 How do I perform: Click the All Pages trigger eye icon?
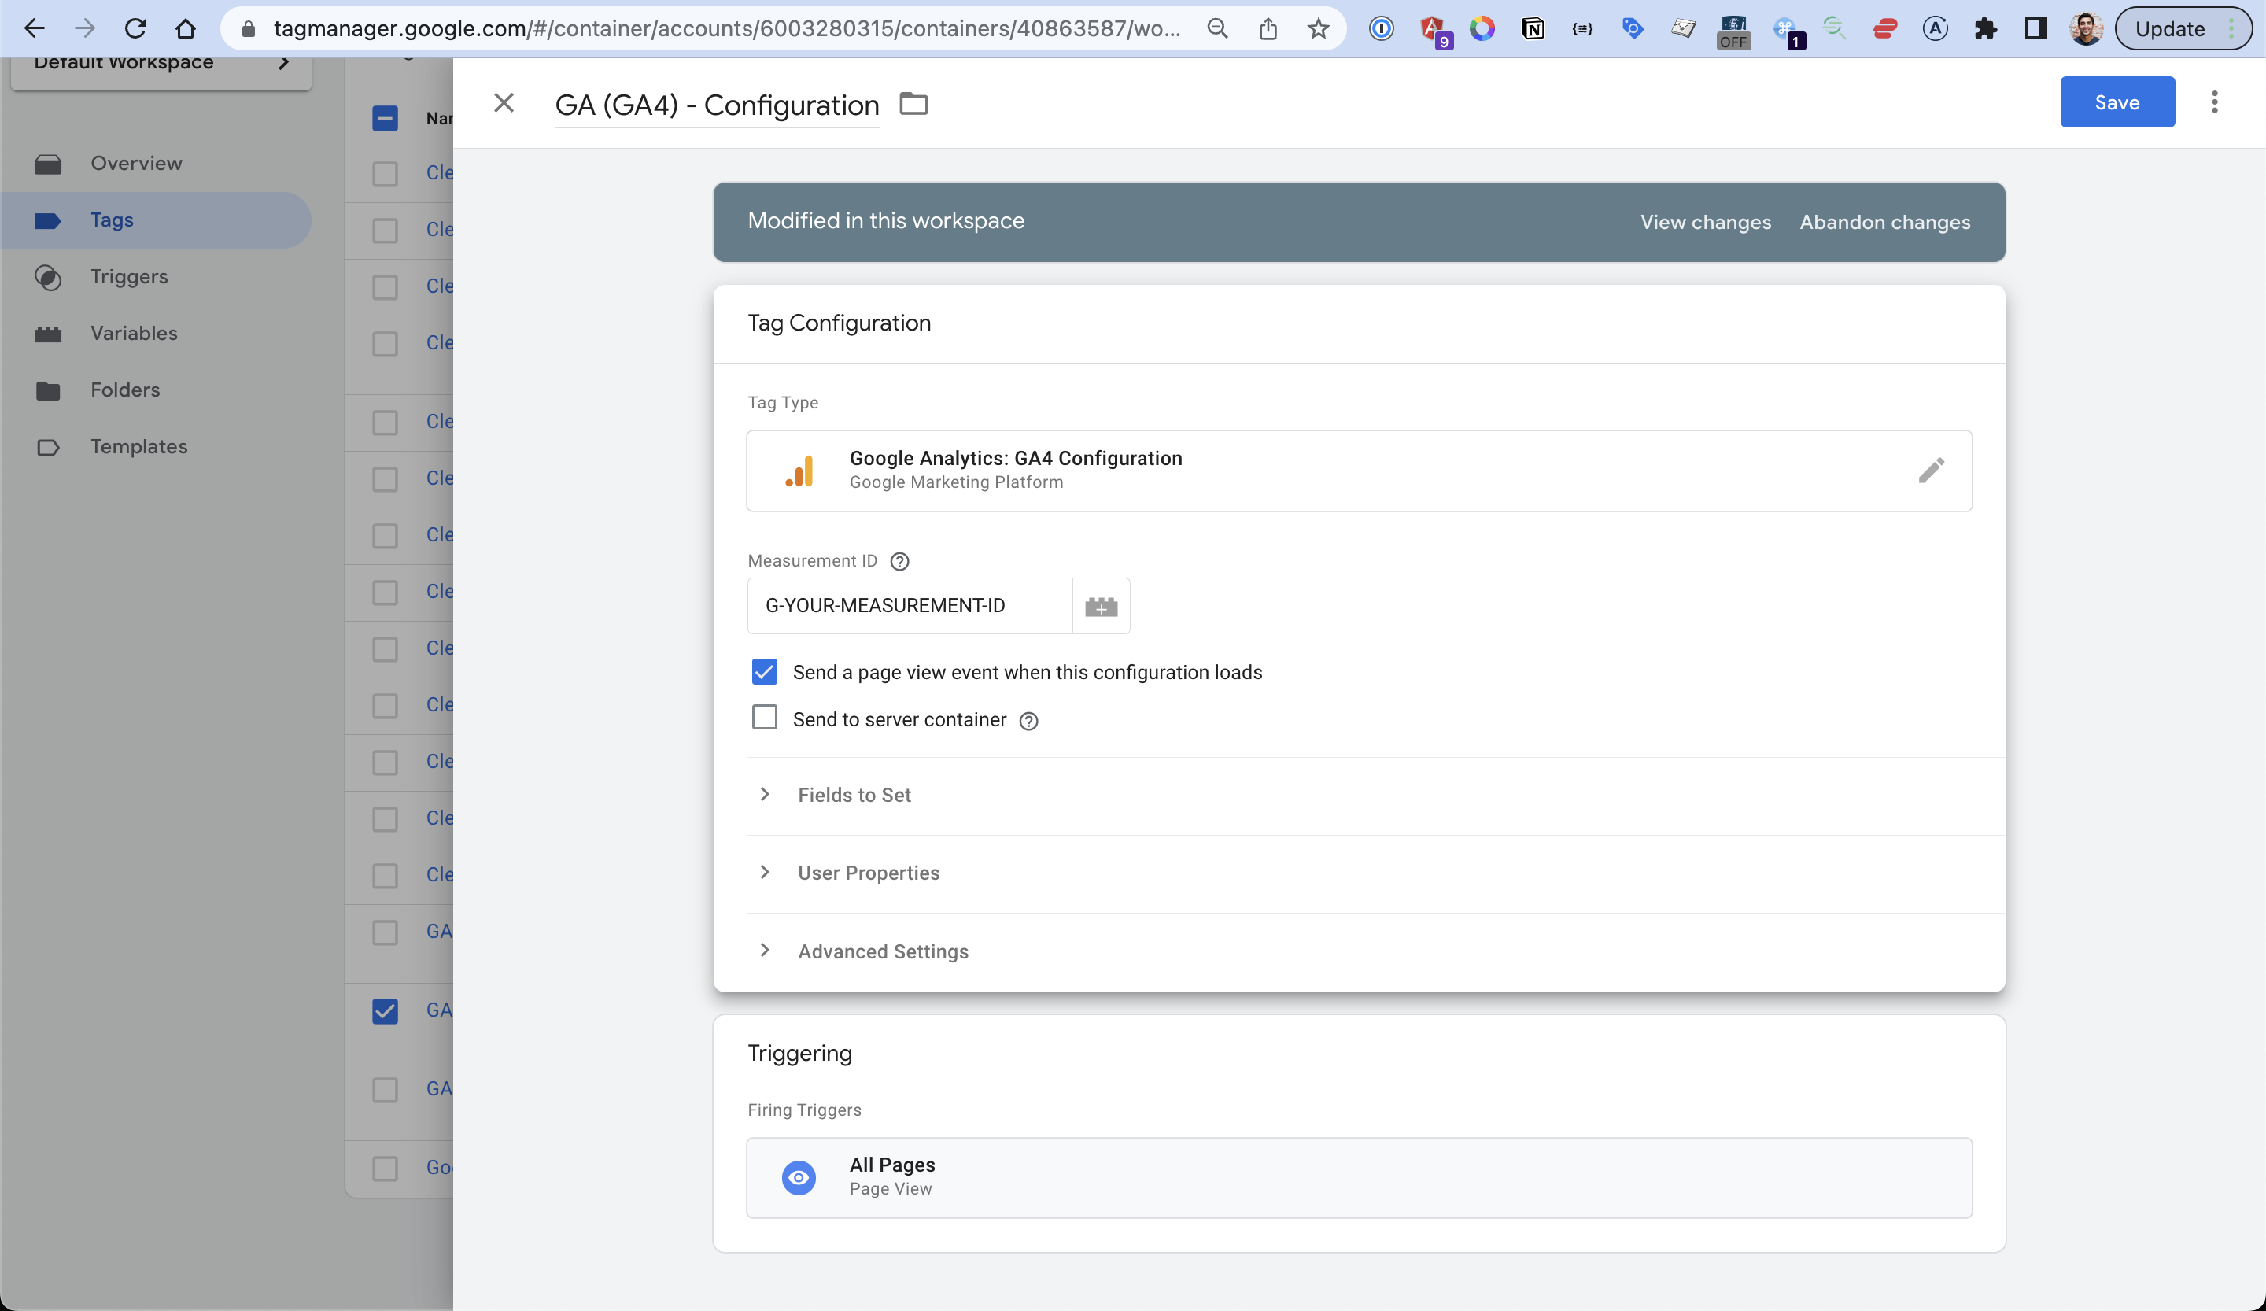(799, 1177)
